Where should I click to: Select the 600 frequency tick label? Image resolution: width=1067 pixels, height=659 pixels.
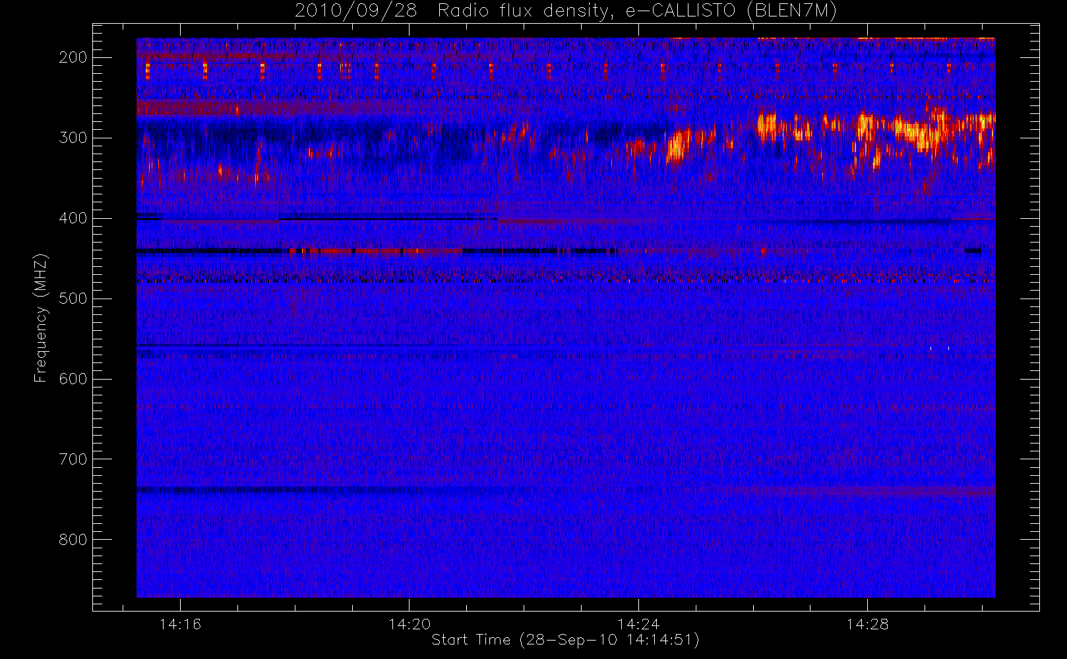point(73,379)
